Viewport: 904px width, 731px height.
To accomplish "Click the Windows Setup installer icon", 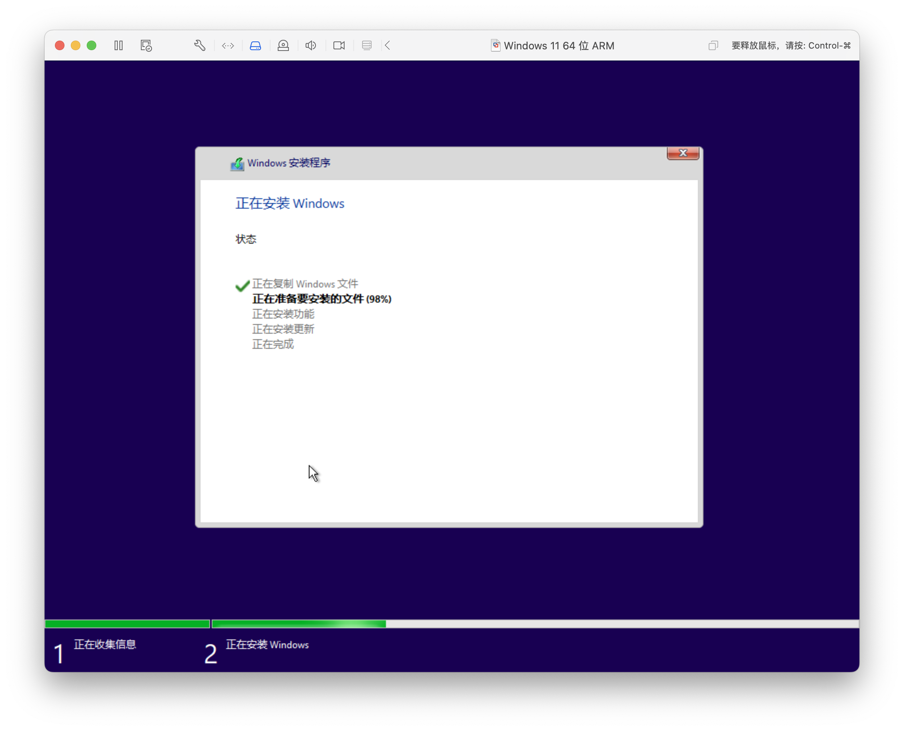I will click(x=237, y=163).
